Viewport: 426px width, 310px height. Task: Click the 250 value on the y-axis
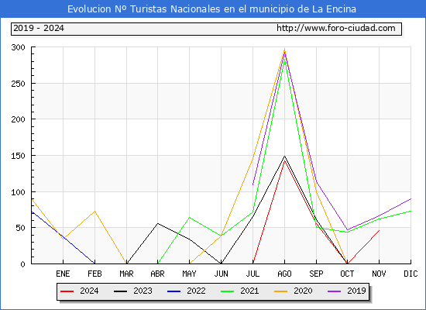pyautogui.click(x=19, y=84)
